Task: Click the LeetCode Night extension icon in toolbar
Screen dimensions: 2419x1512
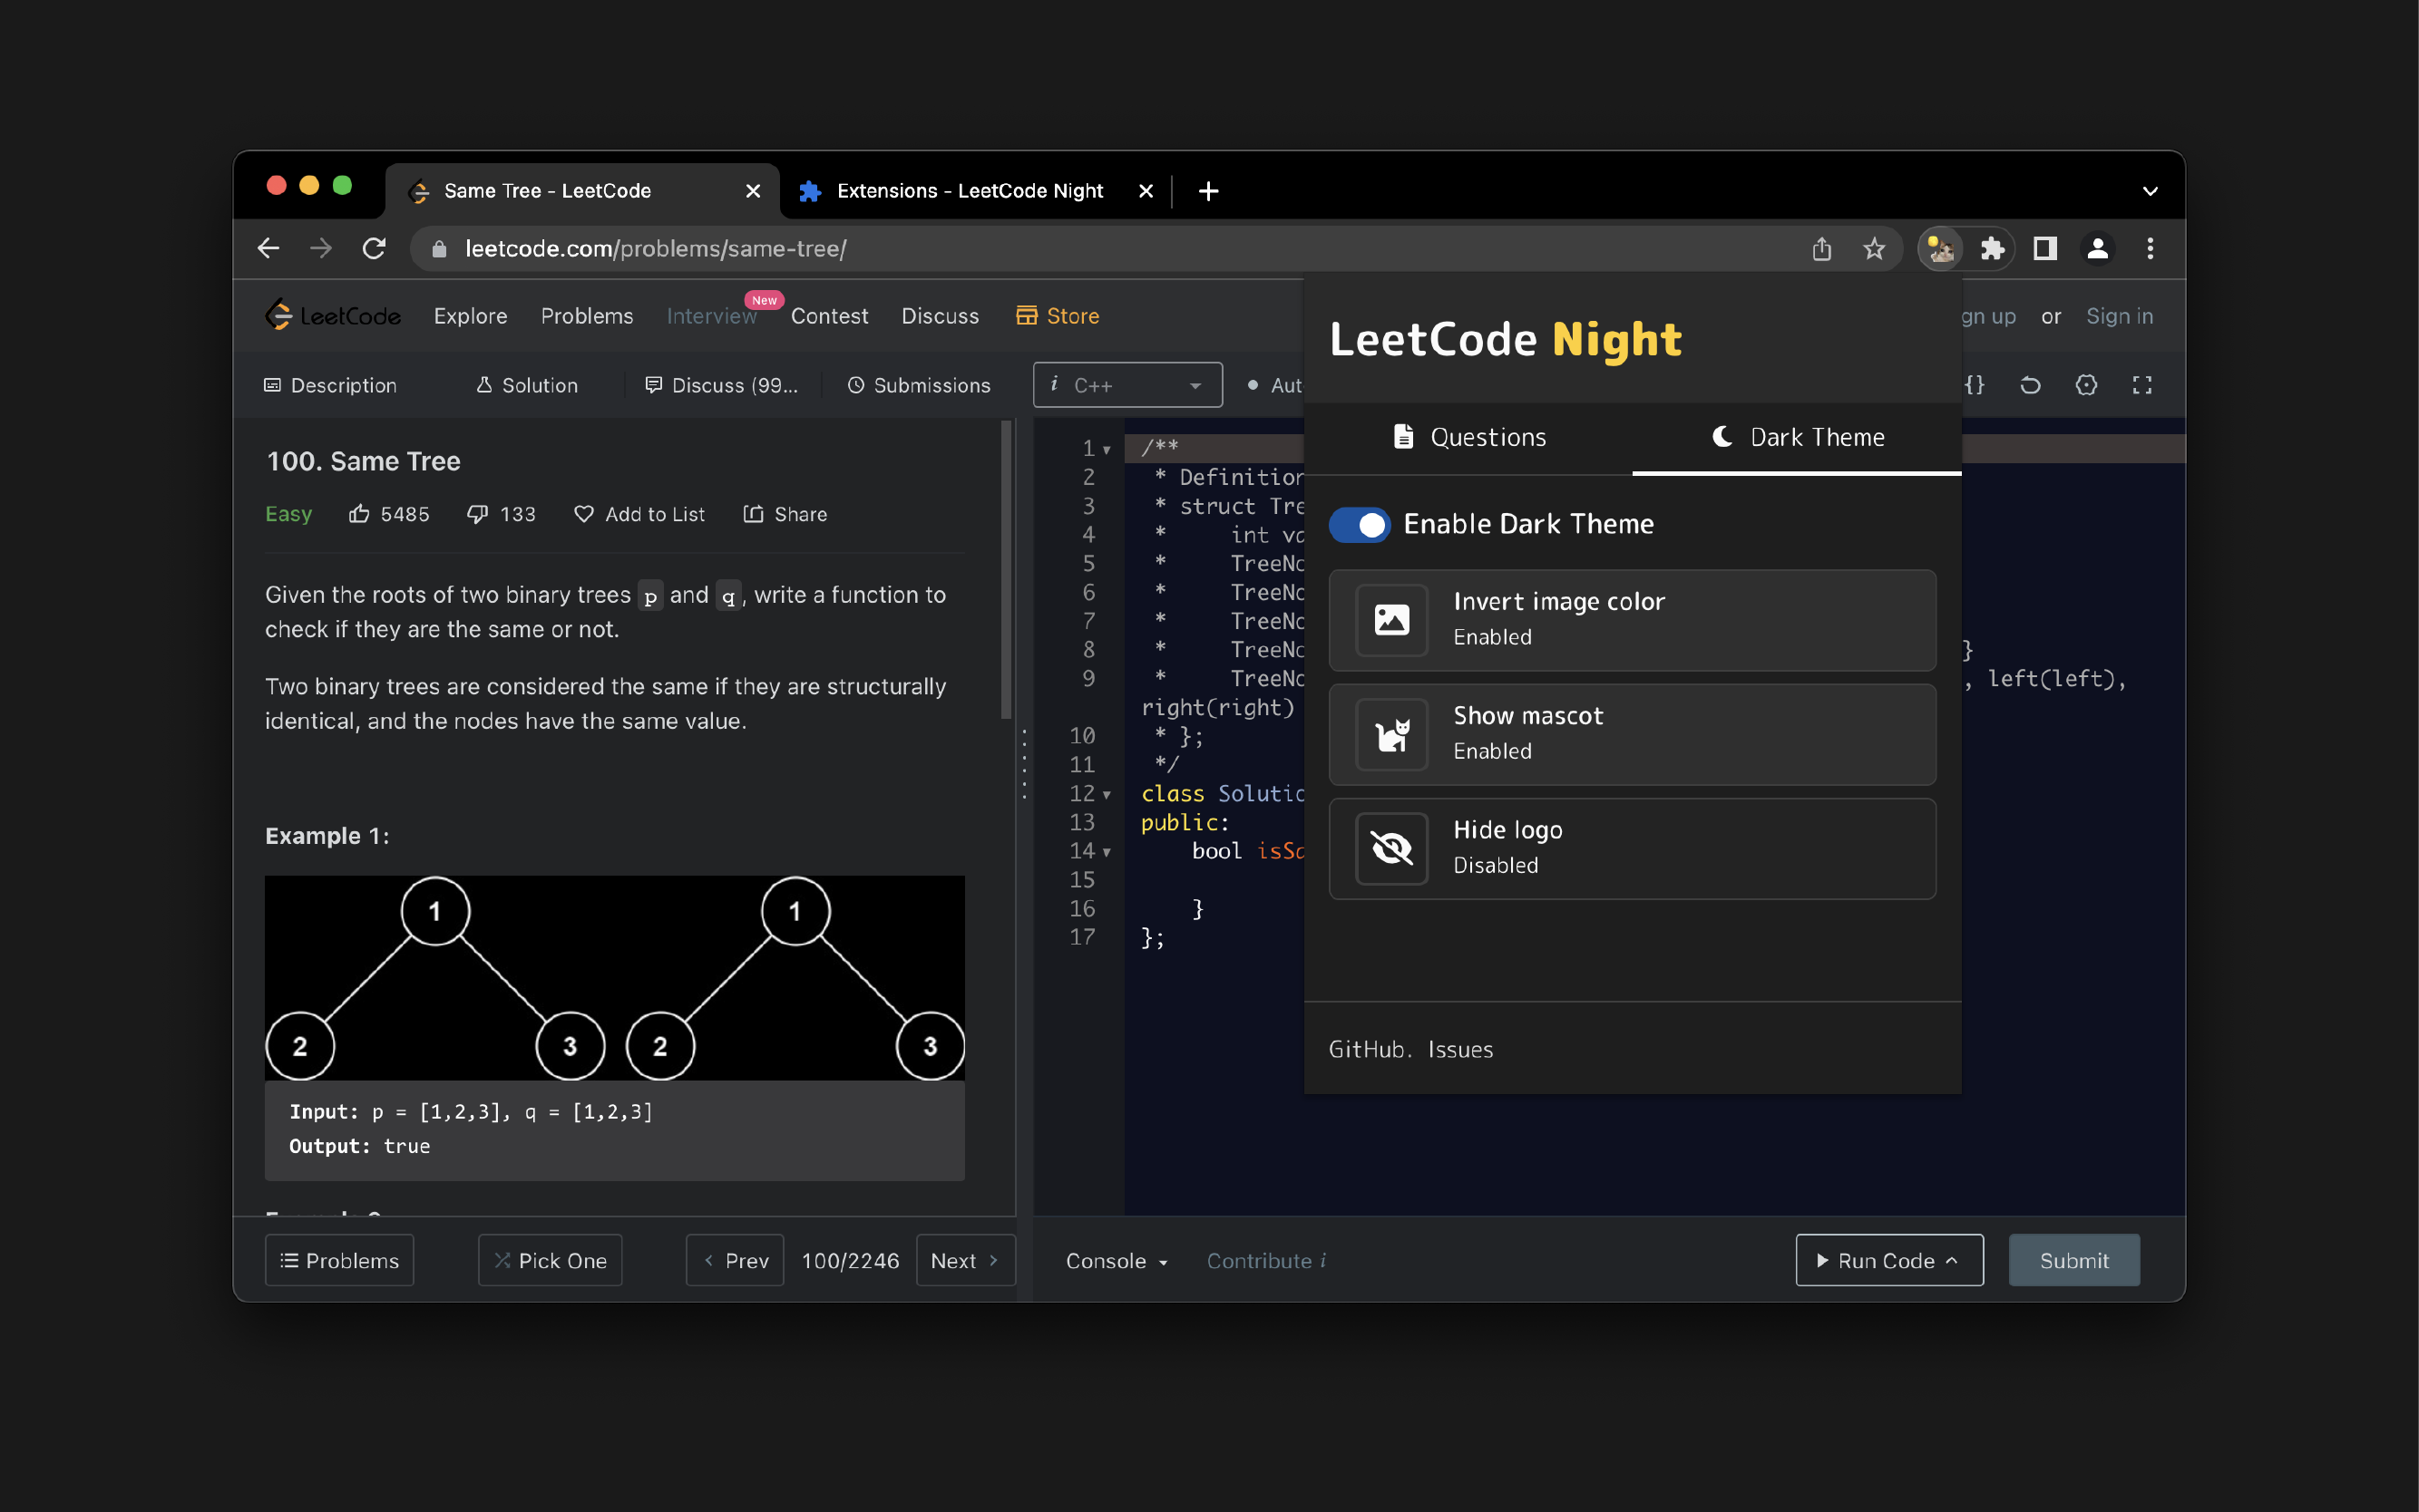Action: (1940, 248)
